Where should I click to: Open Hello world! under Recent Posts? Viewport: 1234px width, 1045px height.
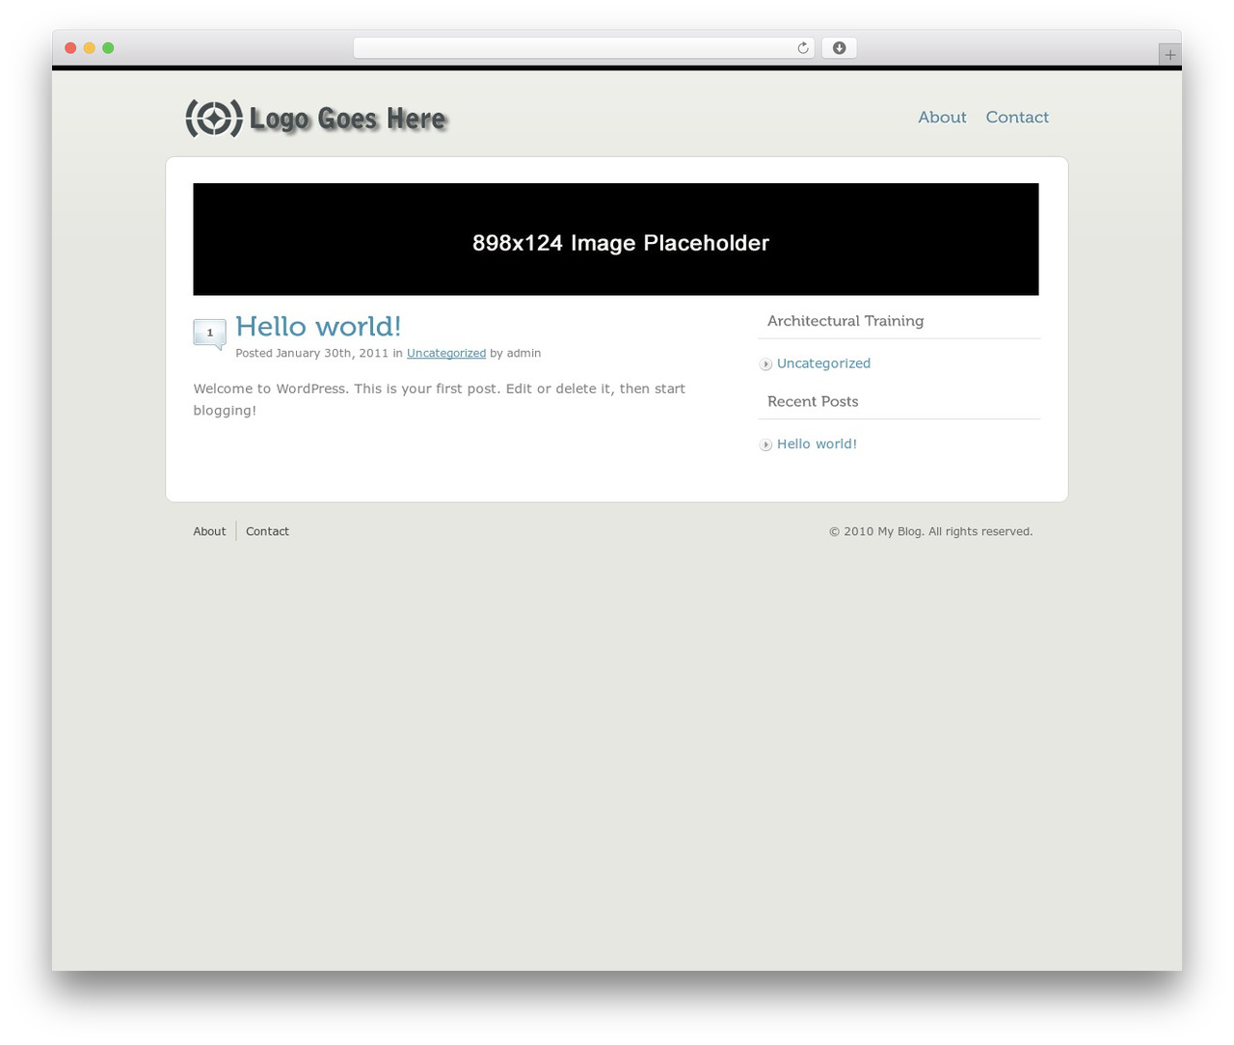coord(817,444)
